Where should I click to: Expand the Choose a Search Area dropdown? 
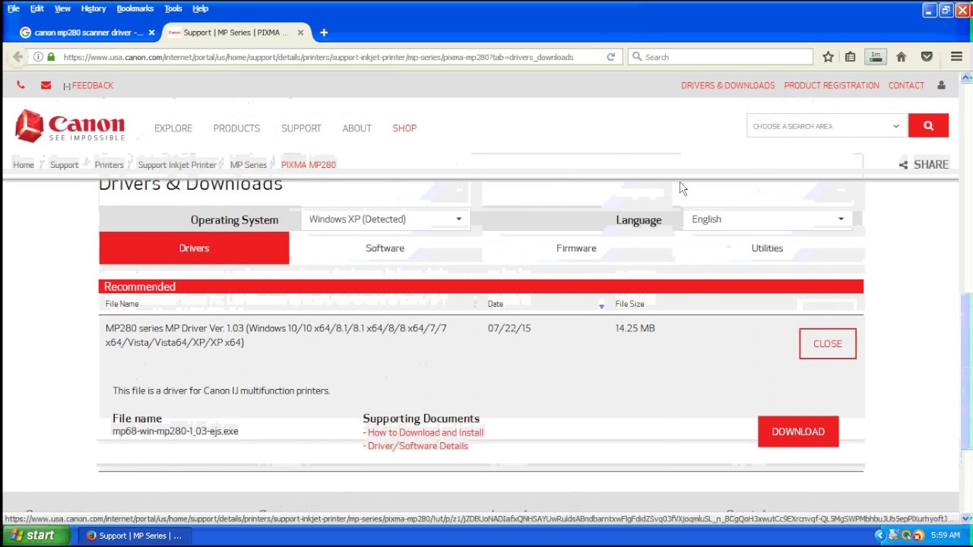click(x=826, y=126)
